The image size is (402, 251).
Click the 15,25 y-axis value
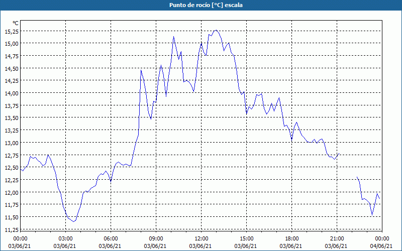[x=12, y=31]
